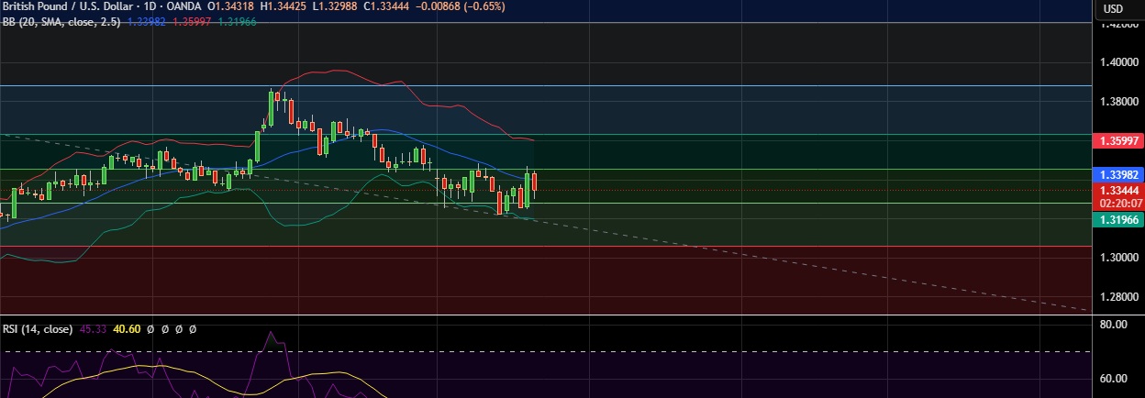
Task: Click the 1.38000 price axis label
Action: pos(1117,102)
